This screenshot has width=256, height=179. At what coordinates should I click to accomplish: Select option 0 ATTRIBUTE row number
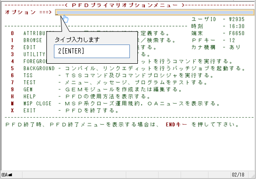12,33
